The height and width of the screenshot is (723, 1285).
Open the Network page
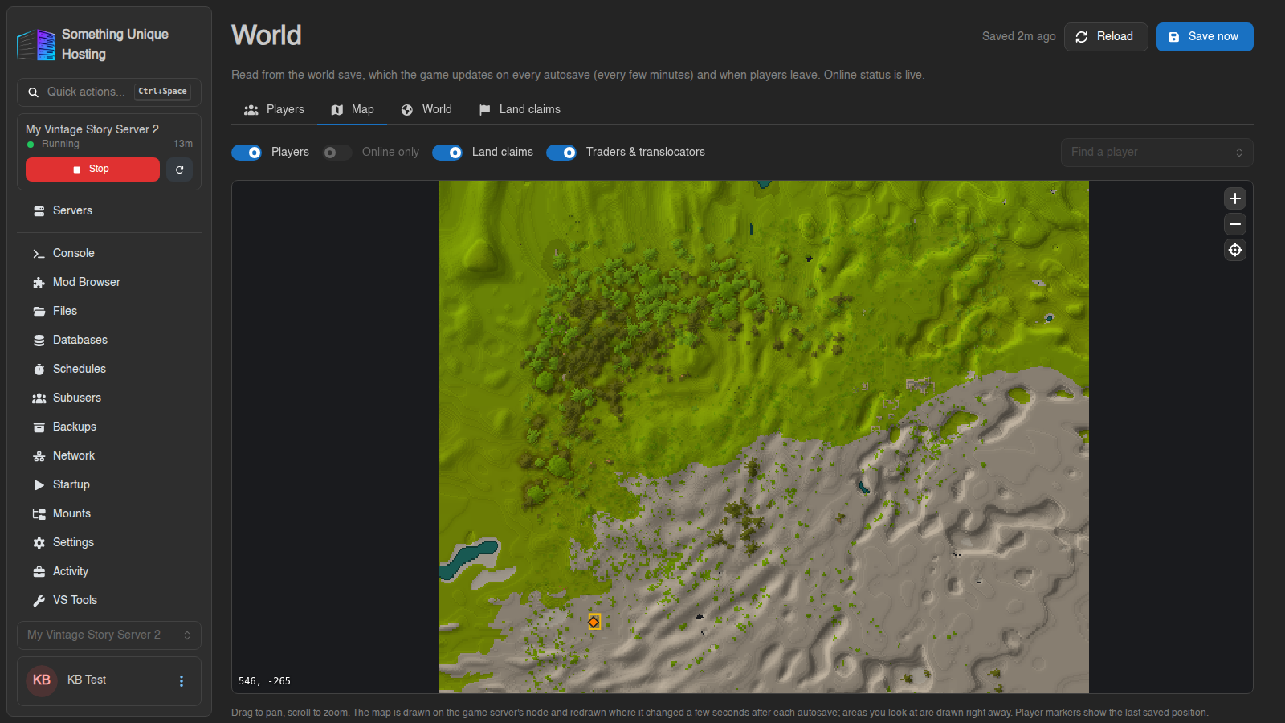pyautogui.click(x=109, y=455)
